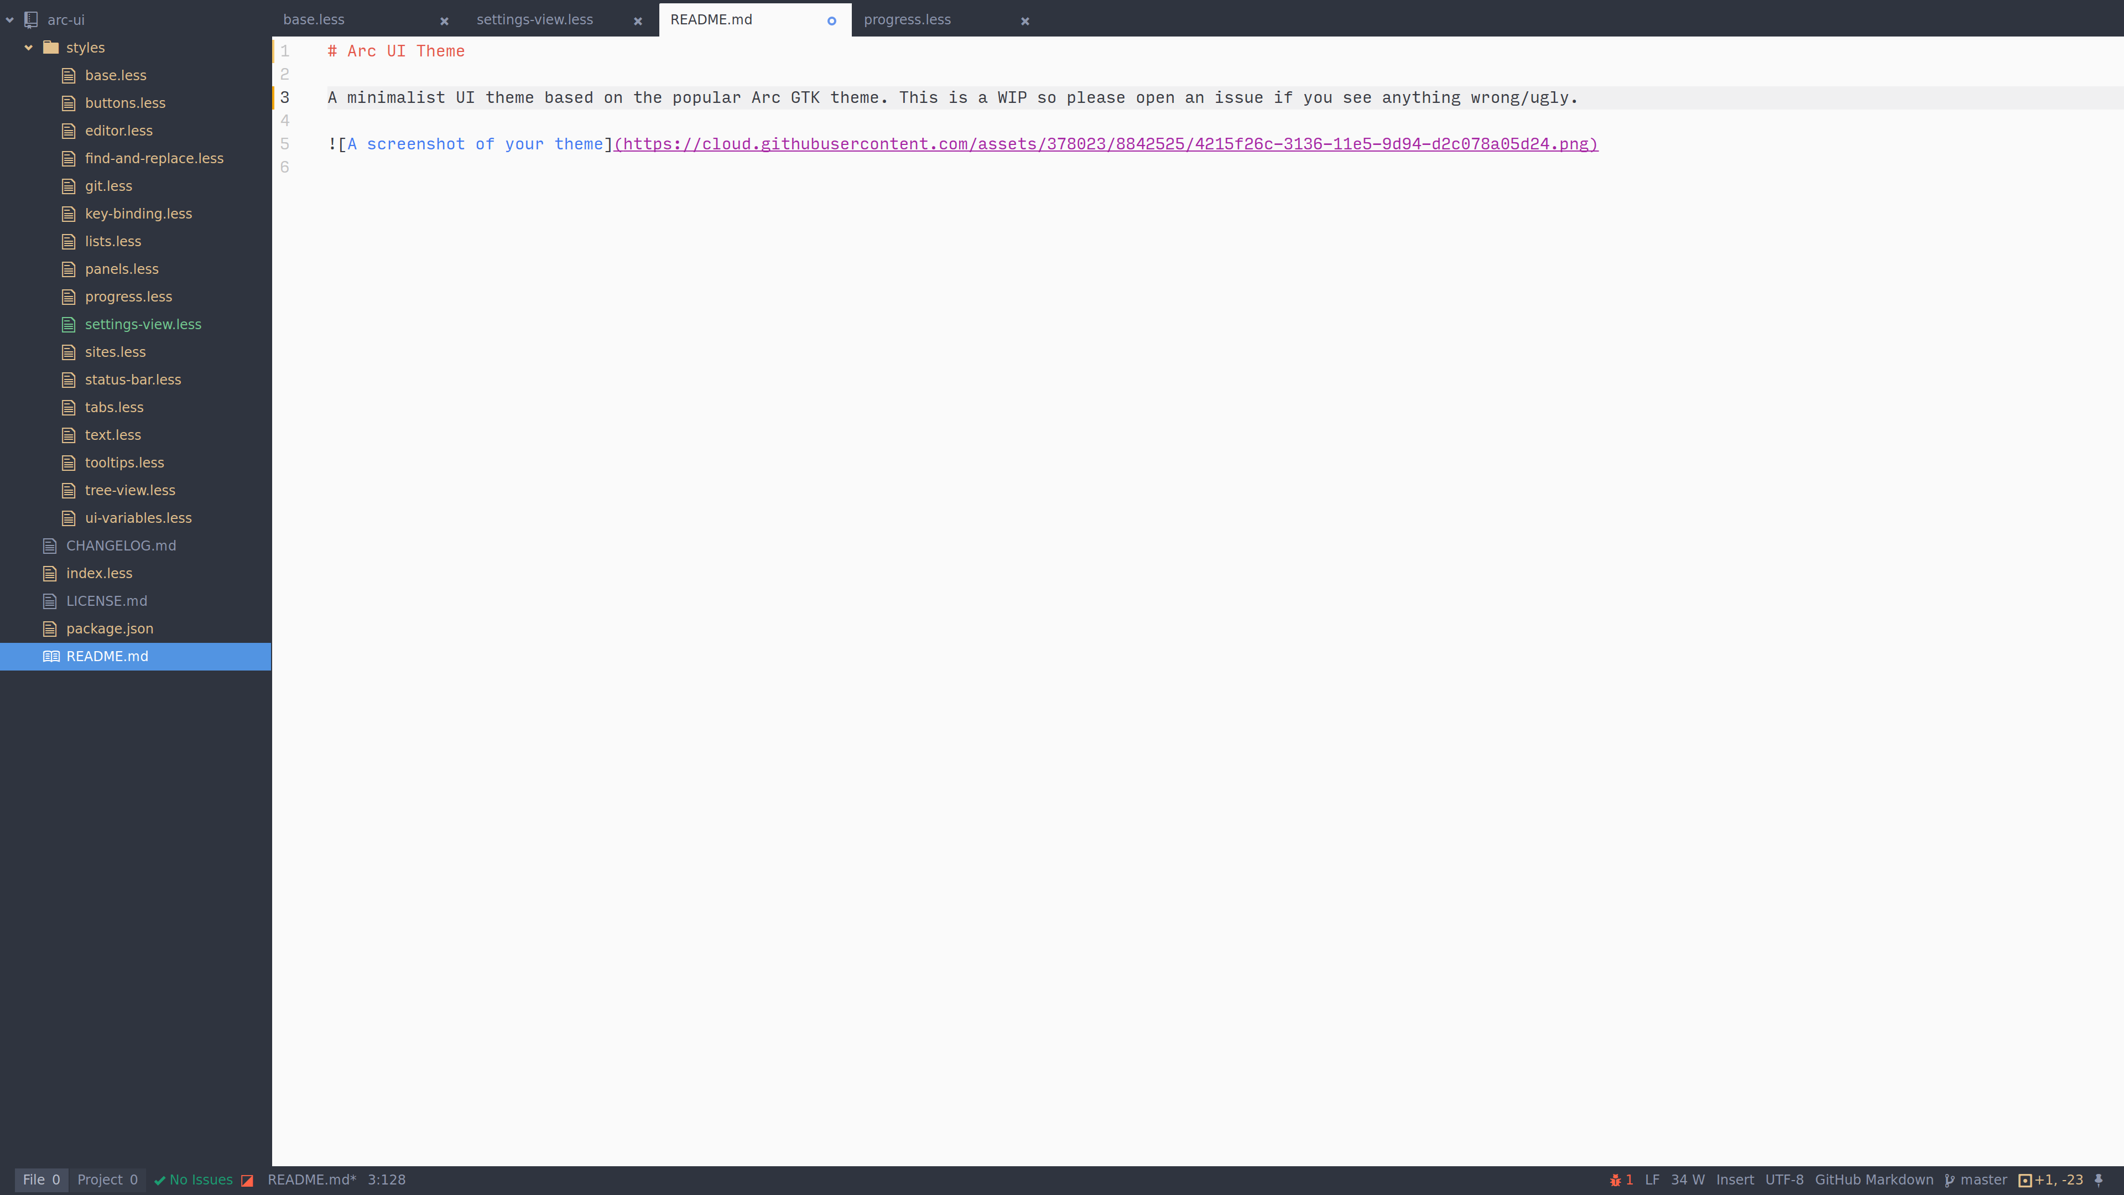Viewport: 2124px width, 1195px height.
Task: Toggle the base.less file in sidebar
Action: click(115, 75)
